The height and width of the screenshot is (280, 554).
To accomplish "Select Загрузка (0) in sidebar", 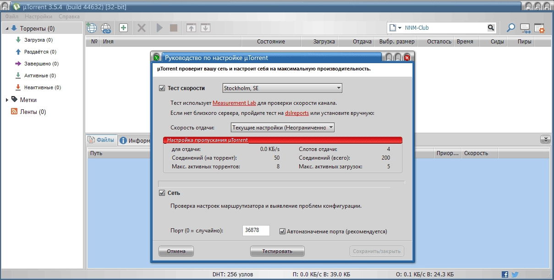I will [38, 40].
